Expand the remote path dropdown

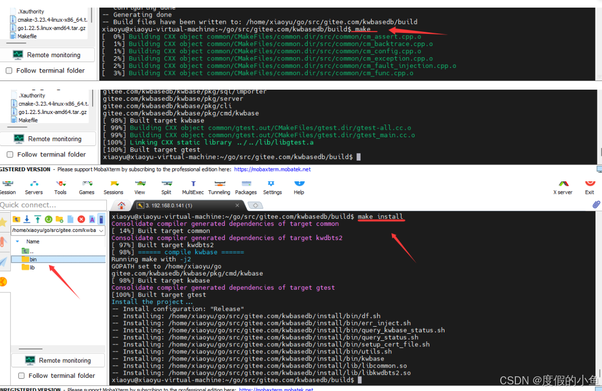[x=101, y=230]
